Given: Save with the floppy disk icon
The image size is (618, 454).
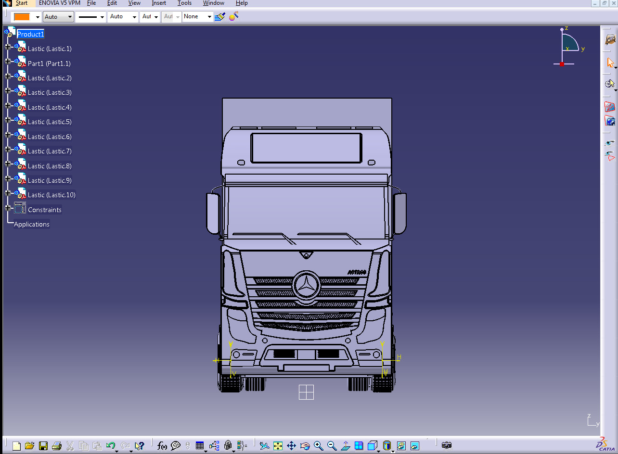Looking at the screenshot, I should click(x=43, y=446).
